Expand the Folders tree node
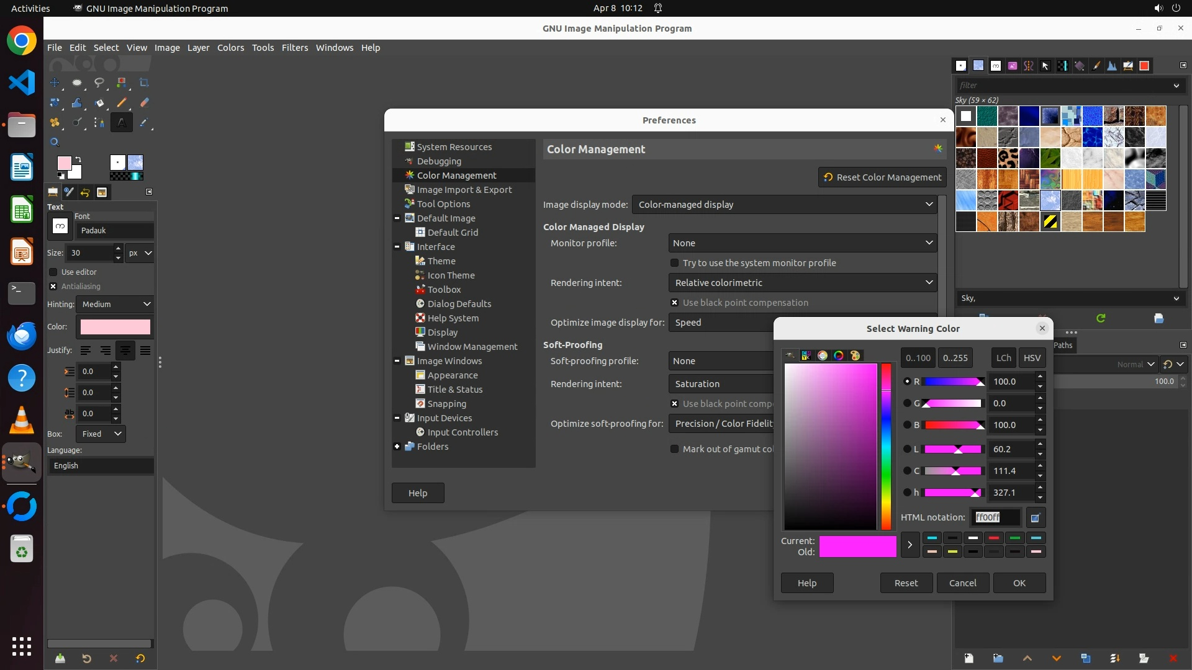Image resolution: width=1192 pixels, height=670 pixels. point(397,447)
